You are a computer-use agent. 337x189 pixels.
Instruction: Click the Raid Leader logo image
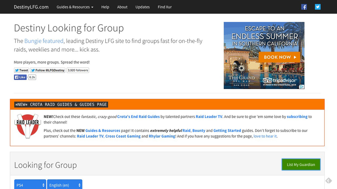tap(27, 126)
